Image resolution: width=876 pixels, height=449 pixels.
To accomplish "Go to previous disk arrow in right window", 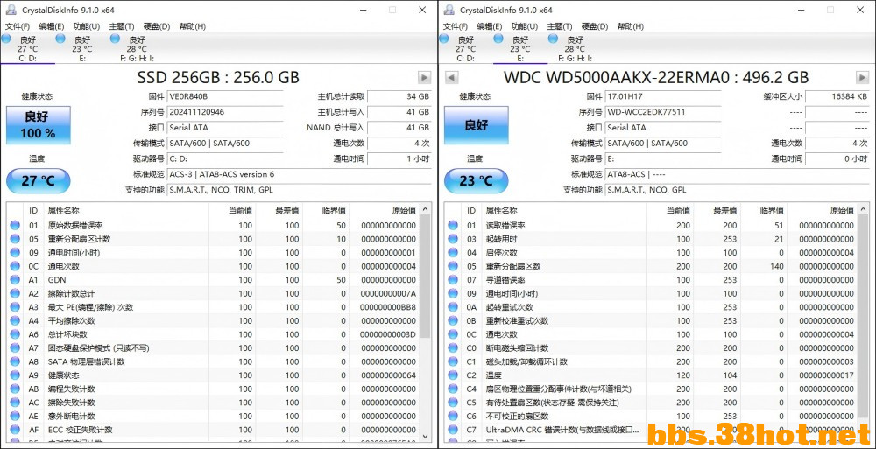I will tap(451, 77).
